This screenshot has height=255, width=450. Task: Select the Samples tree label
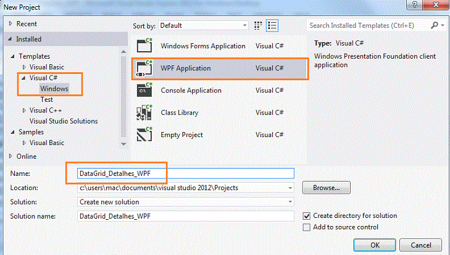click(31, 132)
